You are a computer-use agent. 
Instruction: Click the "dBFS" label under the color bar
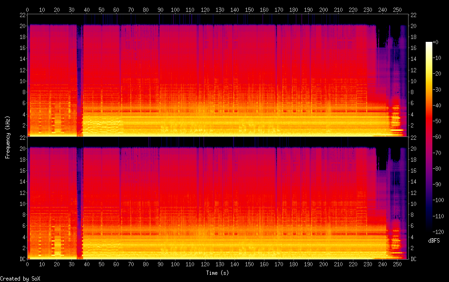tap(434, 241)
